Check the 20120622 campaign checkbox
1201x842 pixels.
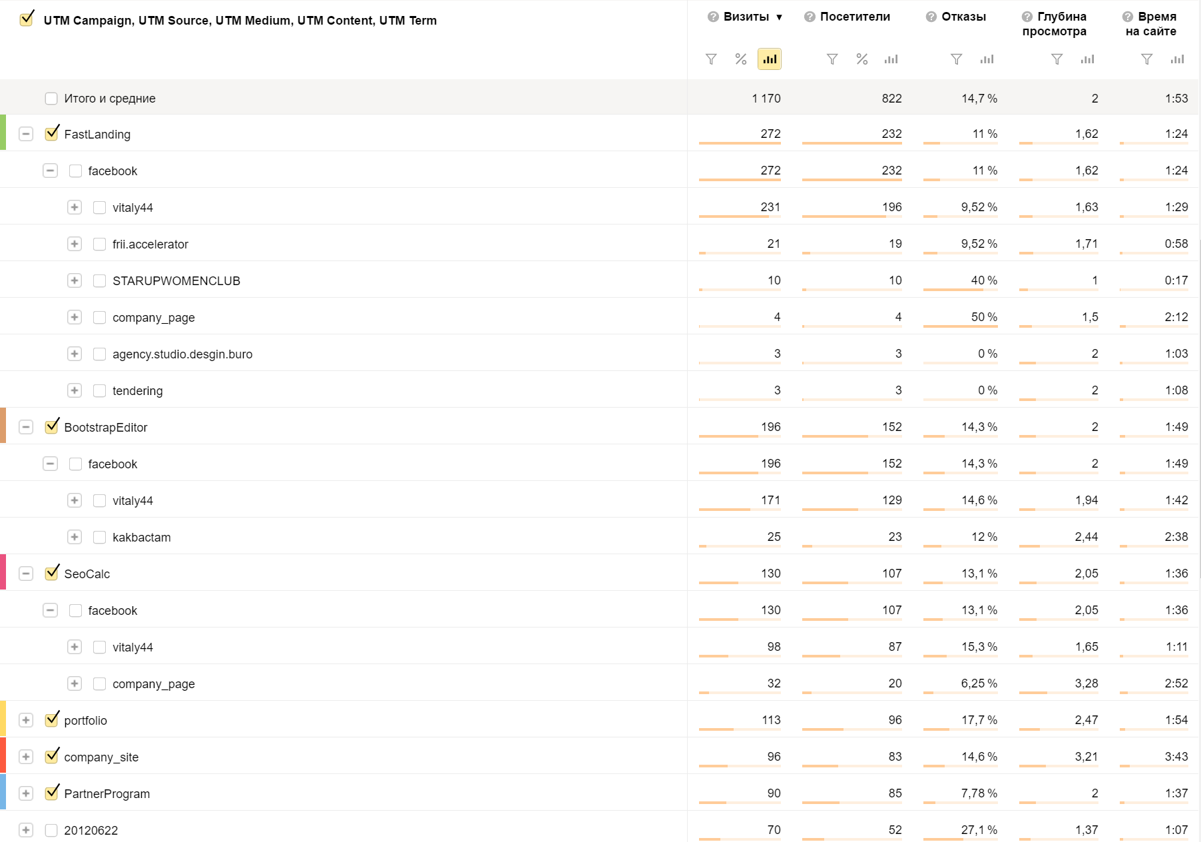click(x=51, y=830)
